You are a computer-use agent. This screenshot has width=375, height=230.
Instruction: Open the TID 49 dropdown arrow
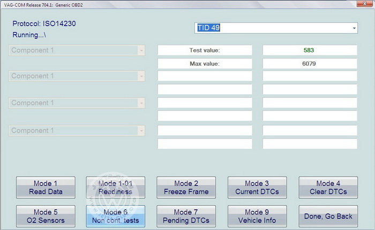point(354,28)
